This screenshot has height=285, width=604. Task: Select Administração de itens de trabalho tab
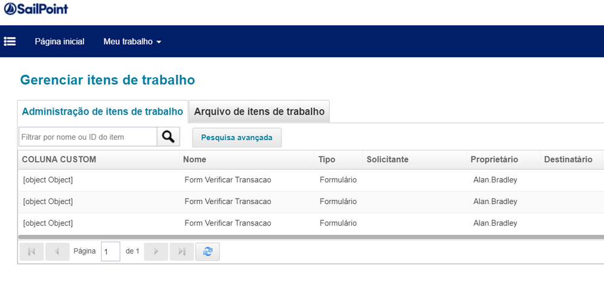click(102, 112)
